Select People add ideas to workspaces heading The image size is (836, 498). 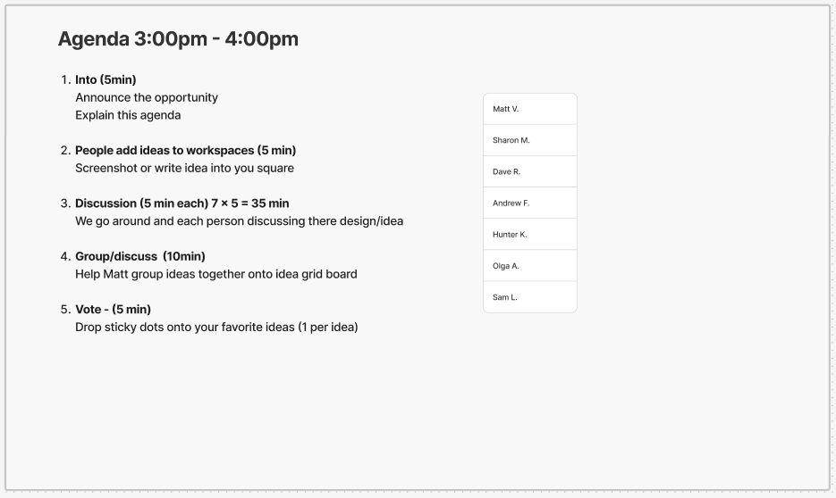[x=186, y=151]
